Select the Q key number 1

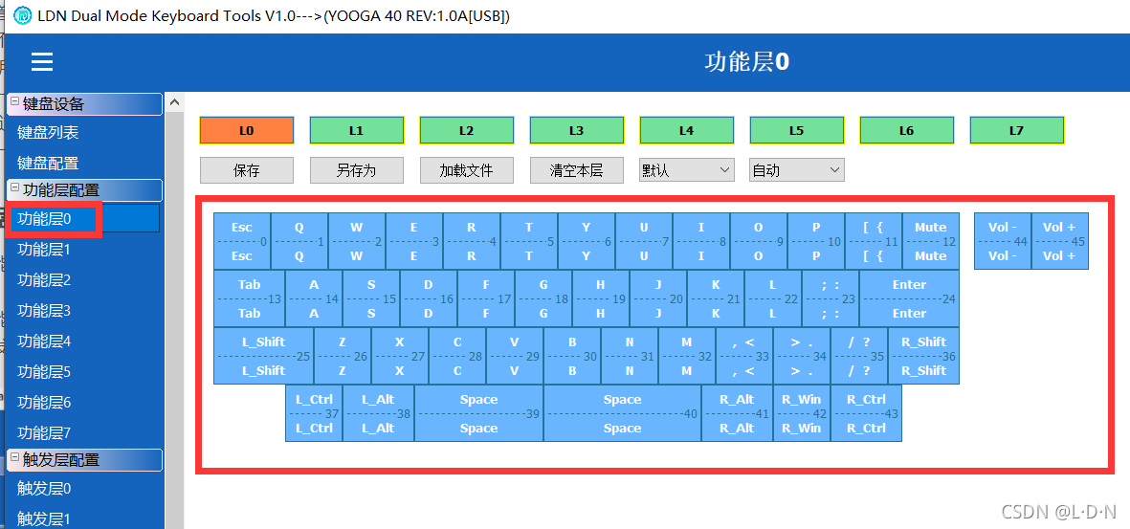(299, 241)
